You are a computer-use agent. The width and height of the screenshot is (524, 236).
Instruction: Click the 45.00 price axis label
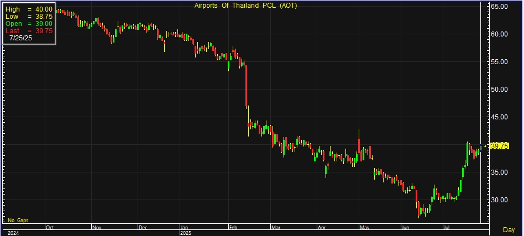tap(500, 117)
